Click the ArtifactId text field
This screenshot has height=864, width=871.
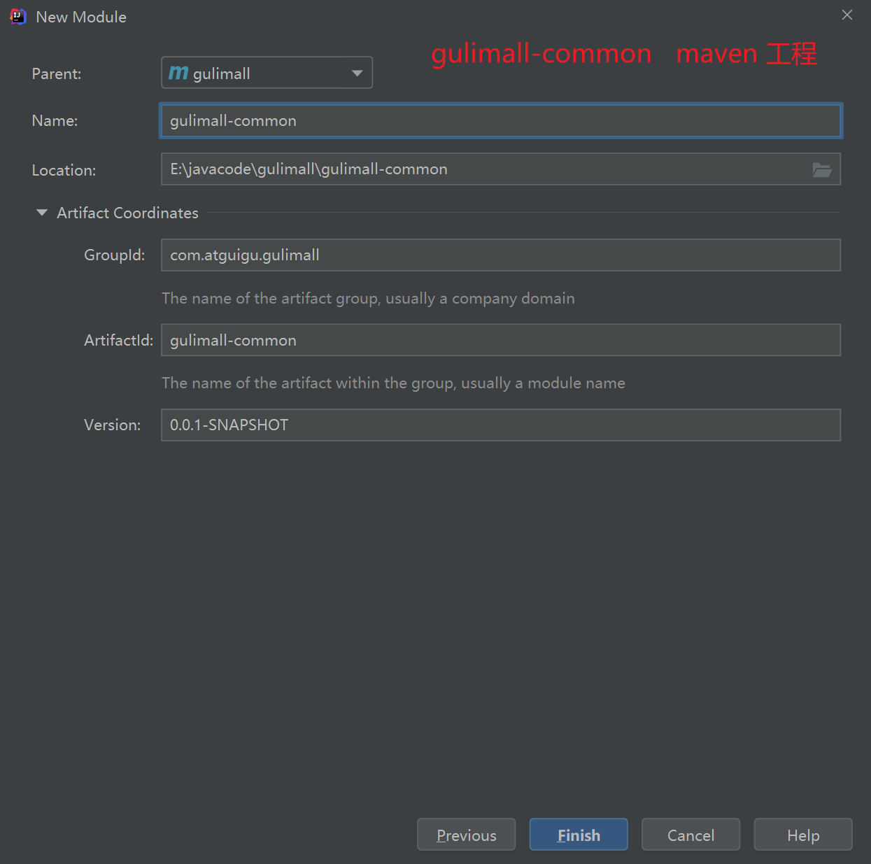tap(501, 340)
